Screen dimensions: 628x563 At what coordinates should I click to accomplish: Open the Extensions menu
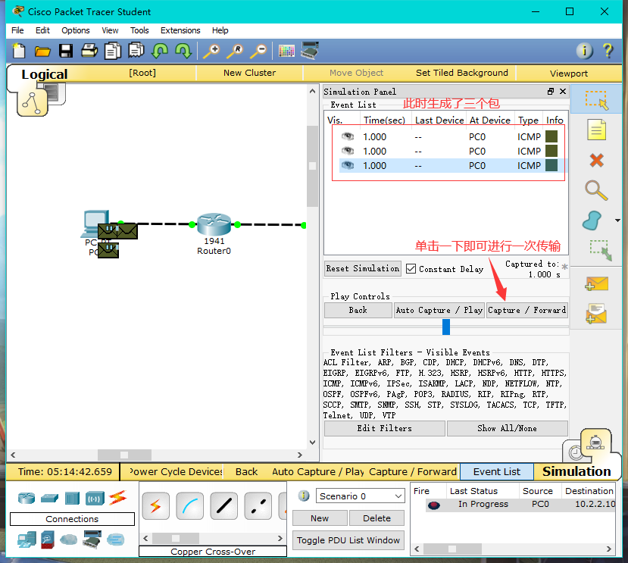(x=180, y=30)
